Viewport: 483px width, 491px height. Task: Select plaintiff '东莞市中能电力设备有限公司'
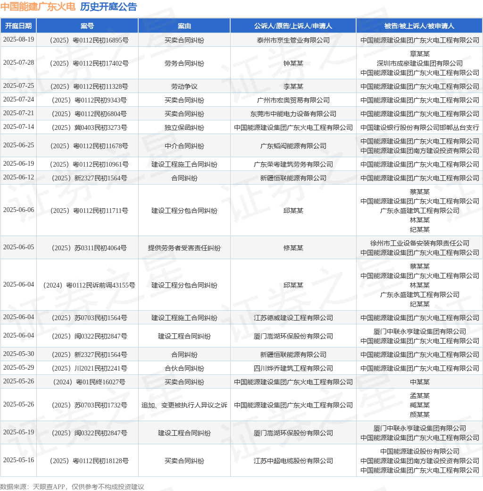[x=293, y=114]
